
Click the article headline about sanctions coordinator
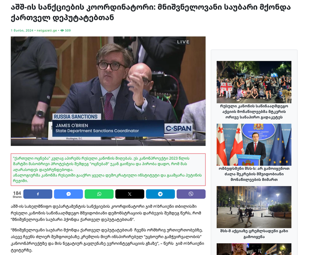(151, 12)
